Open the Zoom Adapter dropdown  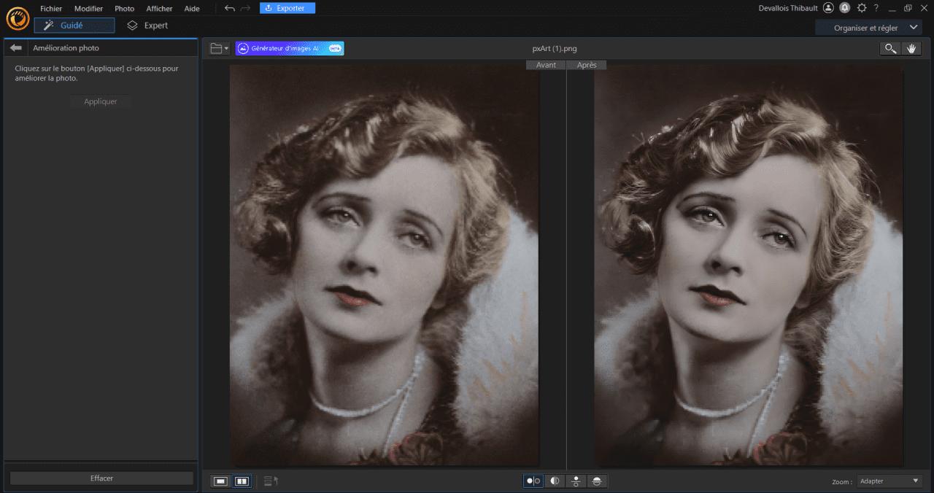889,481
